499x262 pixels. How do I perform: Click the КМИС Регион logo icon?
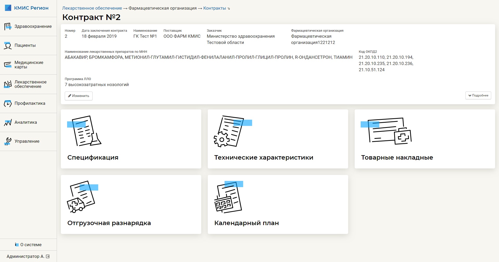point(8,8)
